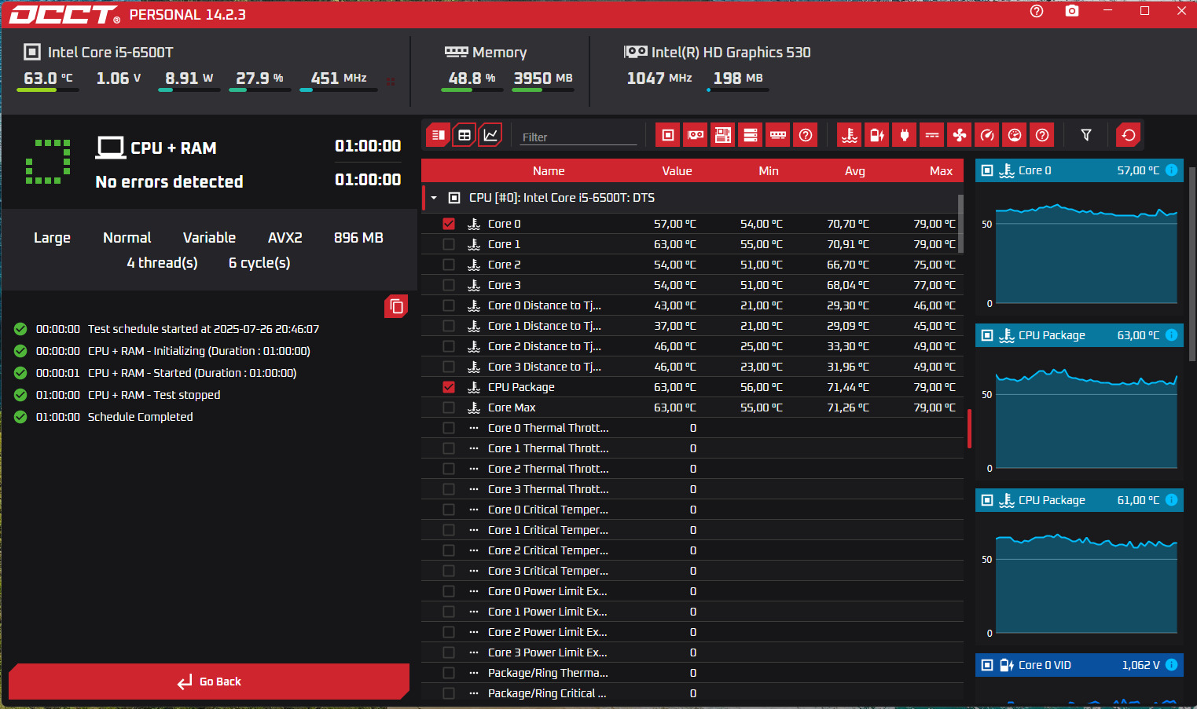
Task: Select the Core 2 Power Limit Exceeded row
Action: point(692,632)
